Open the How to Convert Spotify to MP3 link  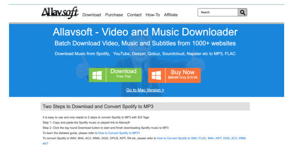(119, 133)
